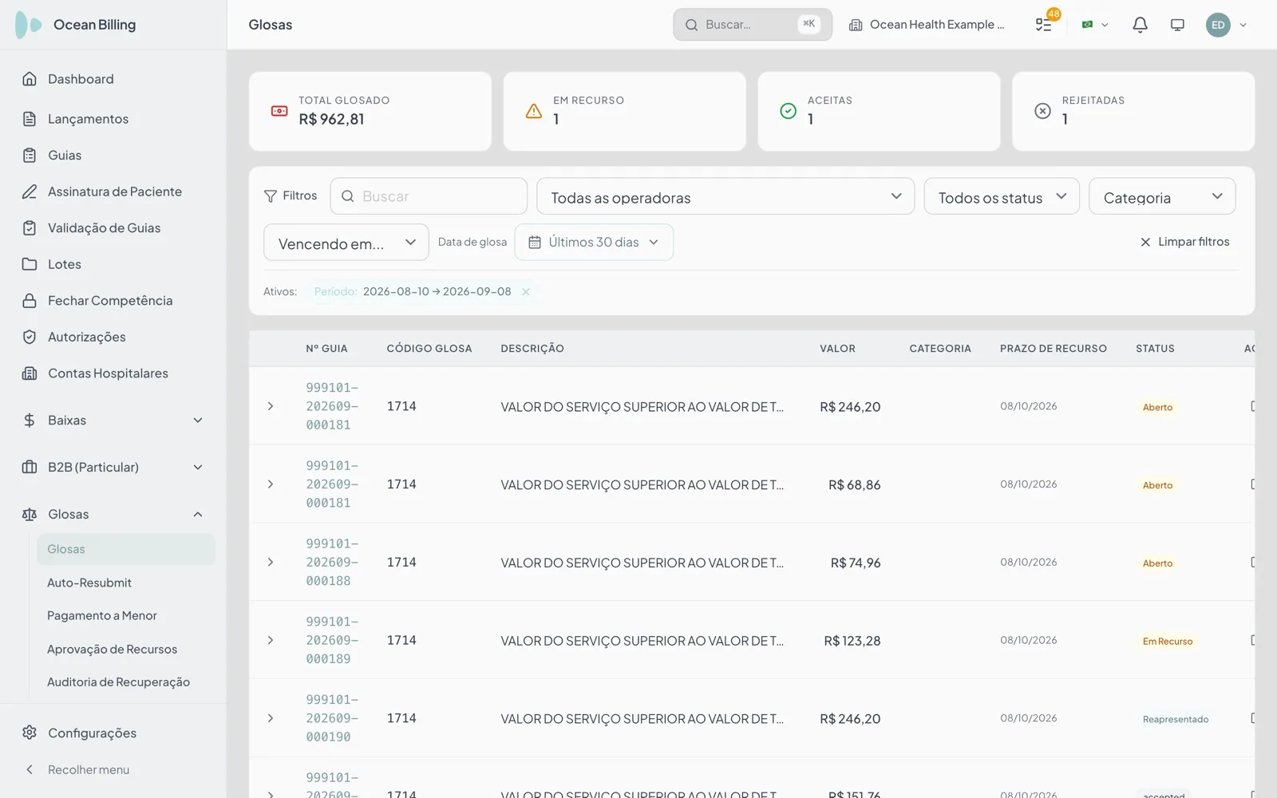
Task: Go to Dashboard
Action: pos(113,79)
